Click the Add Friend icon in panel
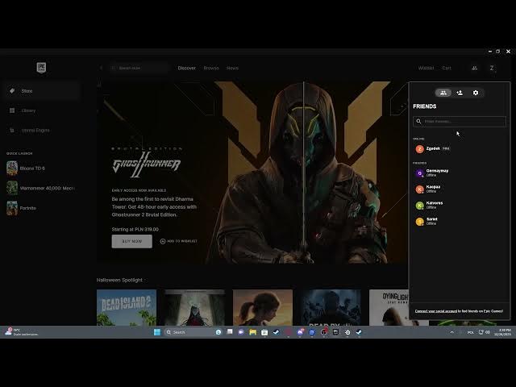 point(460,93)
